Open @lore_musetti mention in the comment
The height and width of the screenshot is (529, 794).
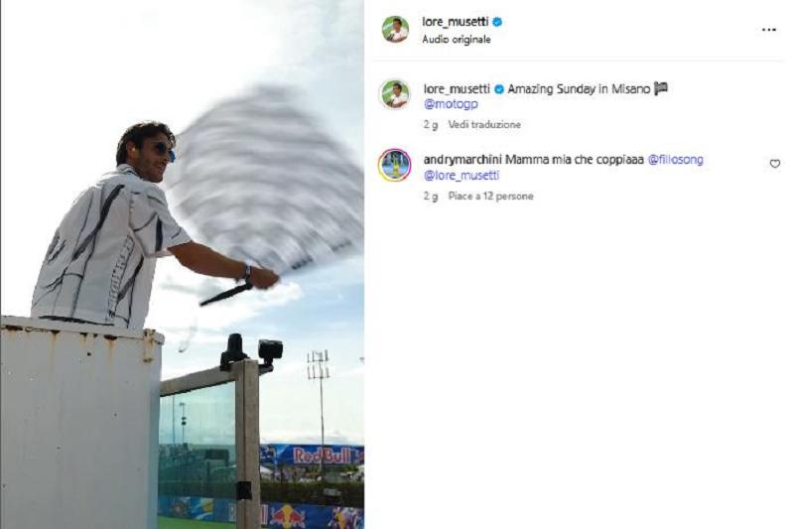point(462,175)
